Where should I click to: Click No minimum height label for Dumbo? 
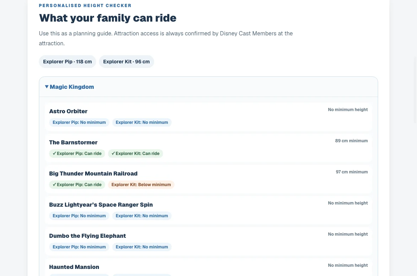pos(348,234)
